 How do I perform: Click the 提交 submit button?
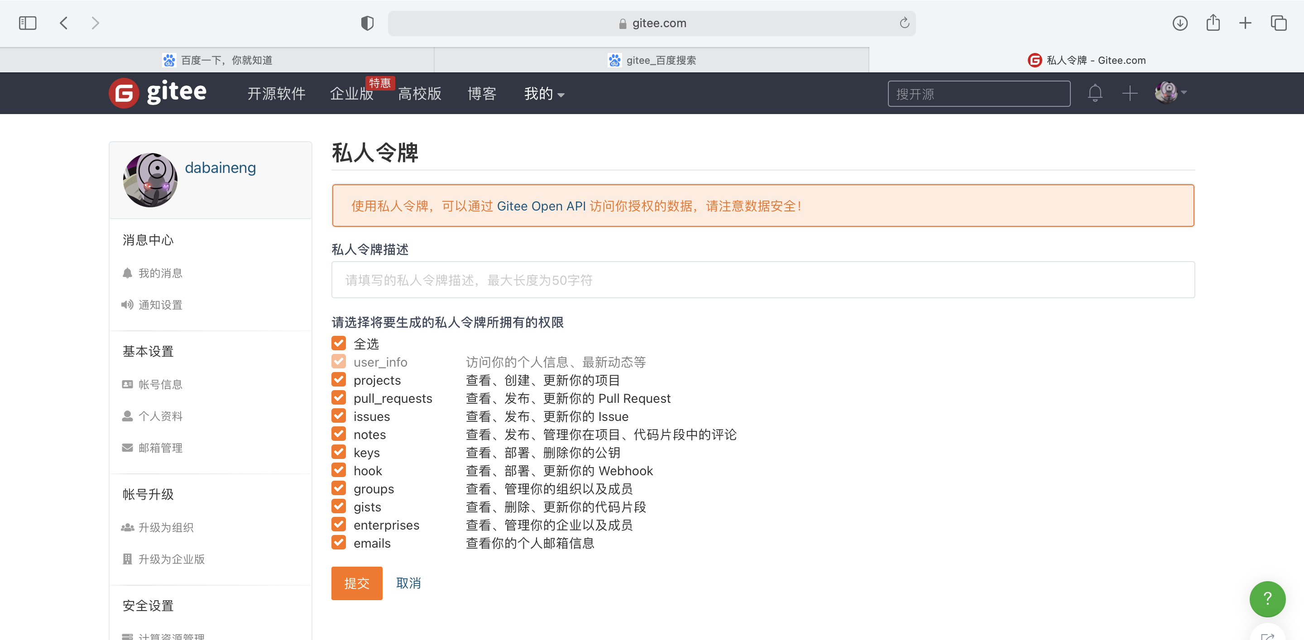click(357, 582)
